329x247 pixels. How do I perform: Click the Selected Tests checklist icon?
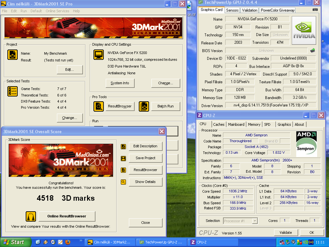13,91
